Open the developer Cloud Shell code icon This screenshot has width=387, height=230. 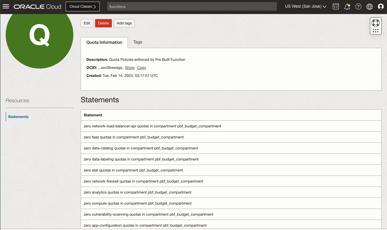tap(335, 6)
